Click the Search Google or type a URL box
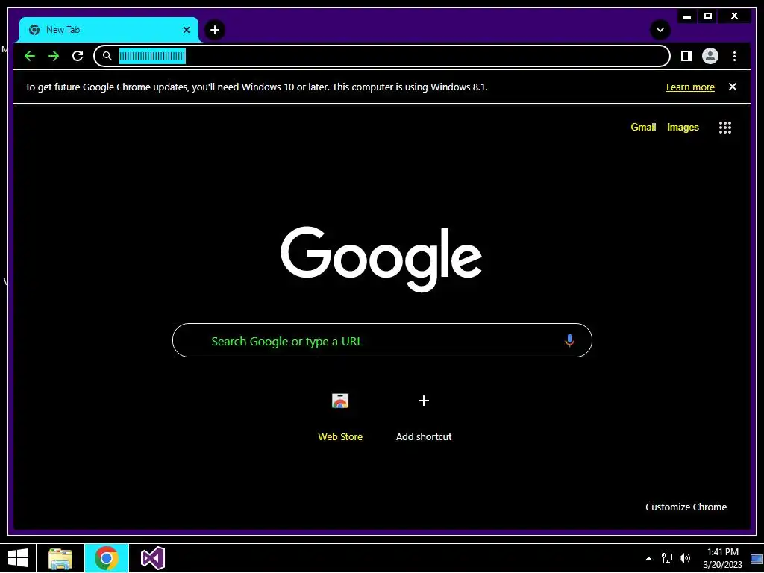 (382, 340)
